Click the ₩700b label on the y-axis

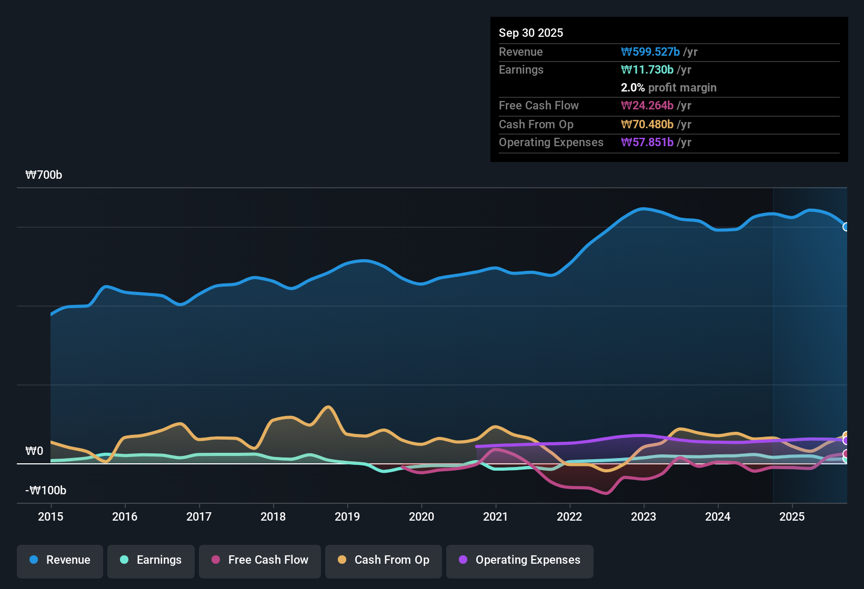44,175
